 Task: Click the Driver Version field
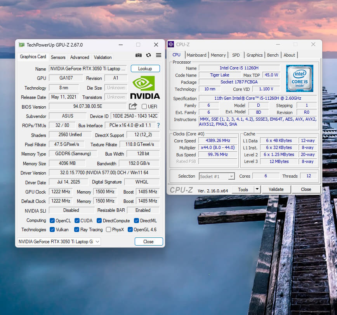[x=104, y=173]
